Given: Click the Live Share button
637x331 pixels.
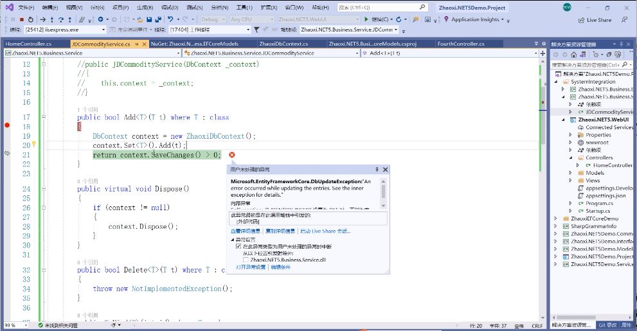Looking at the screenshot, I should point(595,20).
